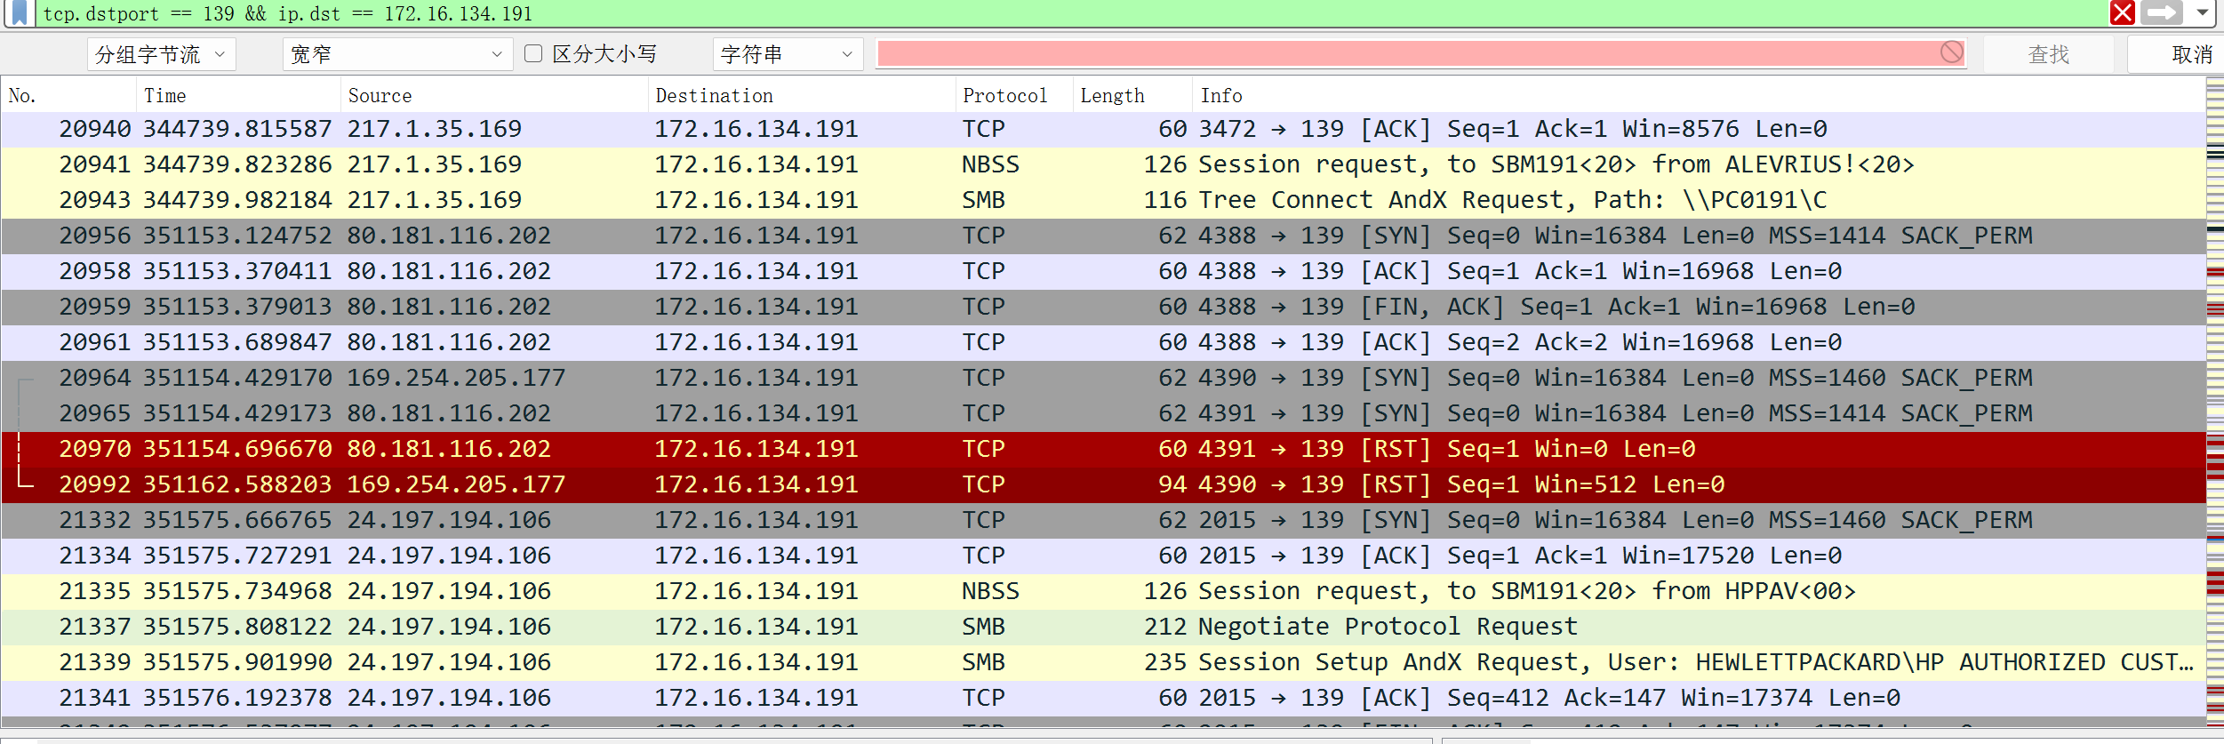Open the display filter history dropdown

[x=2203, y=12]
